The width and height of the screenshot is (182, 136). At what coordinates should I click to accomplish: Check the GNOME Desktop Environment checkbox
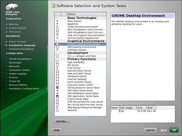57,44
